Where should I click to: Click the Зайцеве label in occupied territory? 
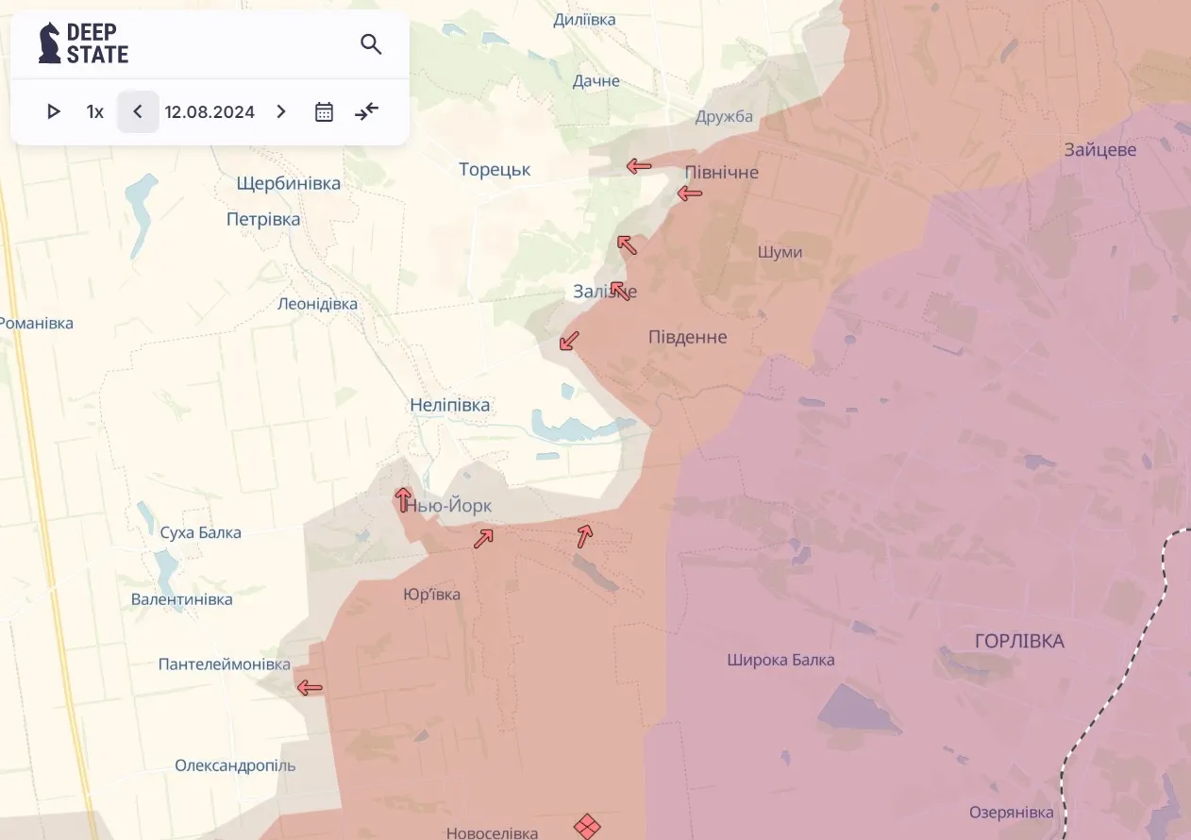tap(1099, 149)
